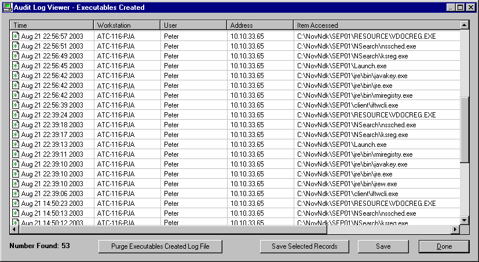
Task: Select the time cell Aug 21 22:39:18 2003
Action: pyautogui.click(x=52, y=125)
